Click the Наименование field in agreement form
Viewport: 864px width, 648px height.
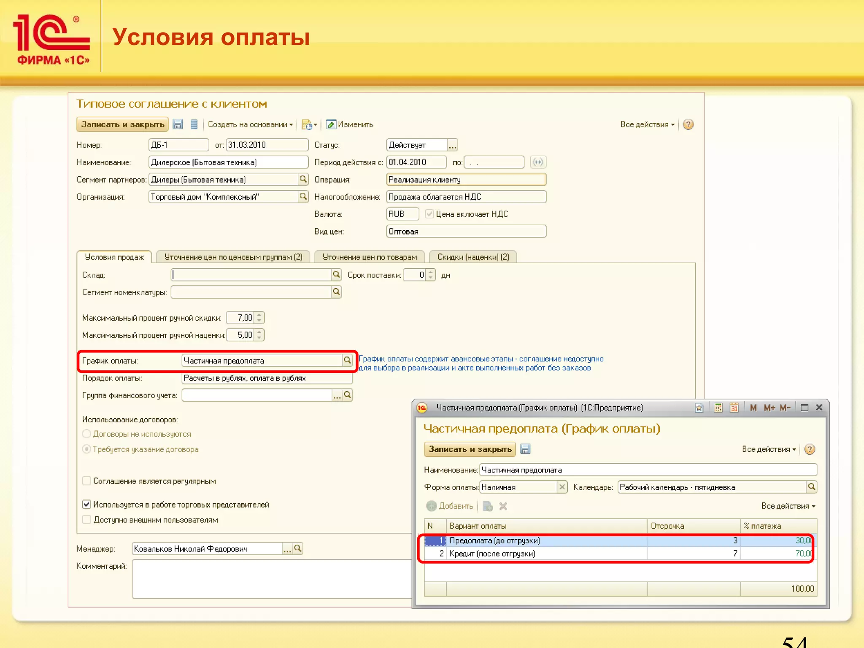pyautogui.click(x=228, y=162)
